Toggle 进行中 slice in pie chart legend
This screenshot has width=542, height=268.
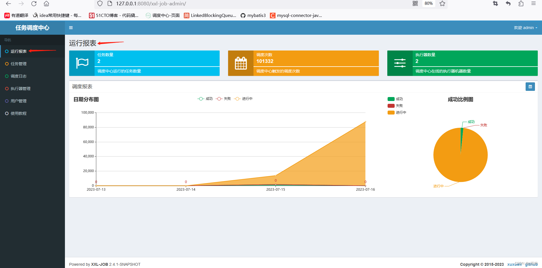(x=397, y=113)
